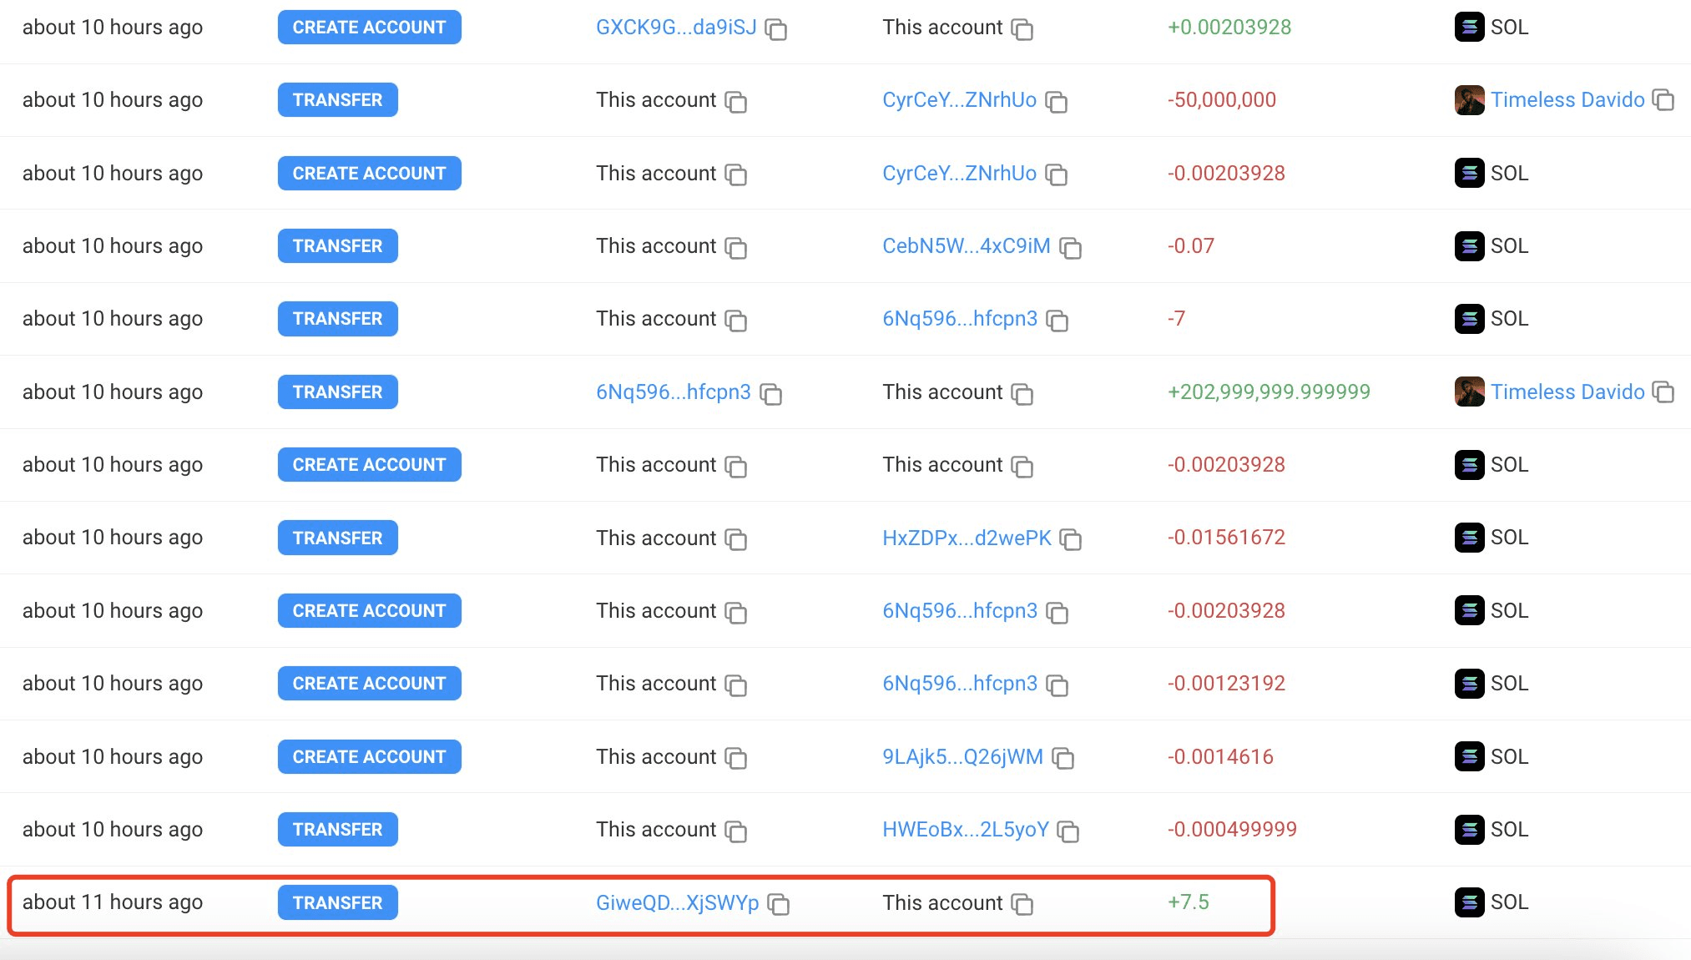This screenshot has height=960, width=1691.
Task: Copy 'This account' in highlighted bottom transfer
Action: (1022, 905)
